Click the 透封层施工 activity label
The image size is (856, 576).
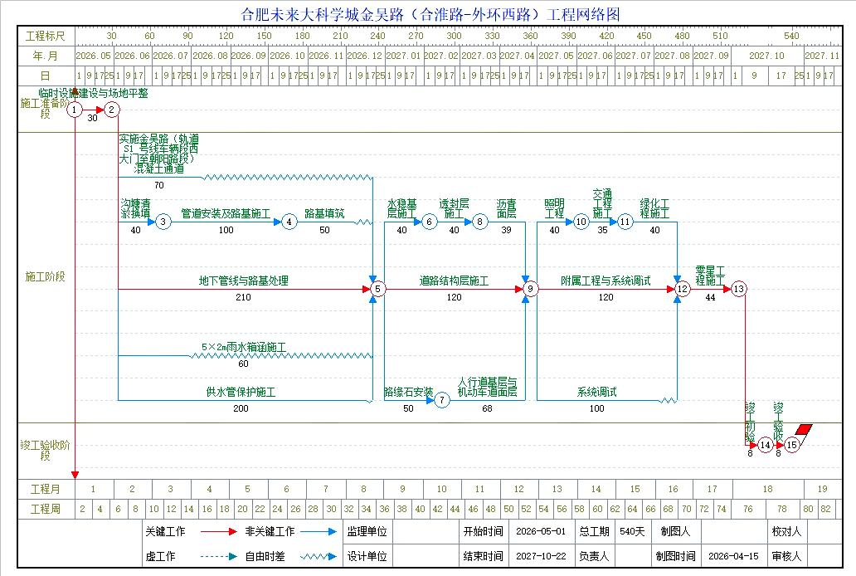pos(455,209)
